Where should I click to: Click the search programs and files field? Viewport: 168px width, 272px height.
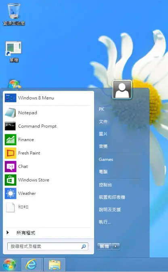[48, 246]
